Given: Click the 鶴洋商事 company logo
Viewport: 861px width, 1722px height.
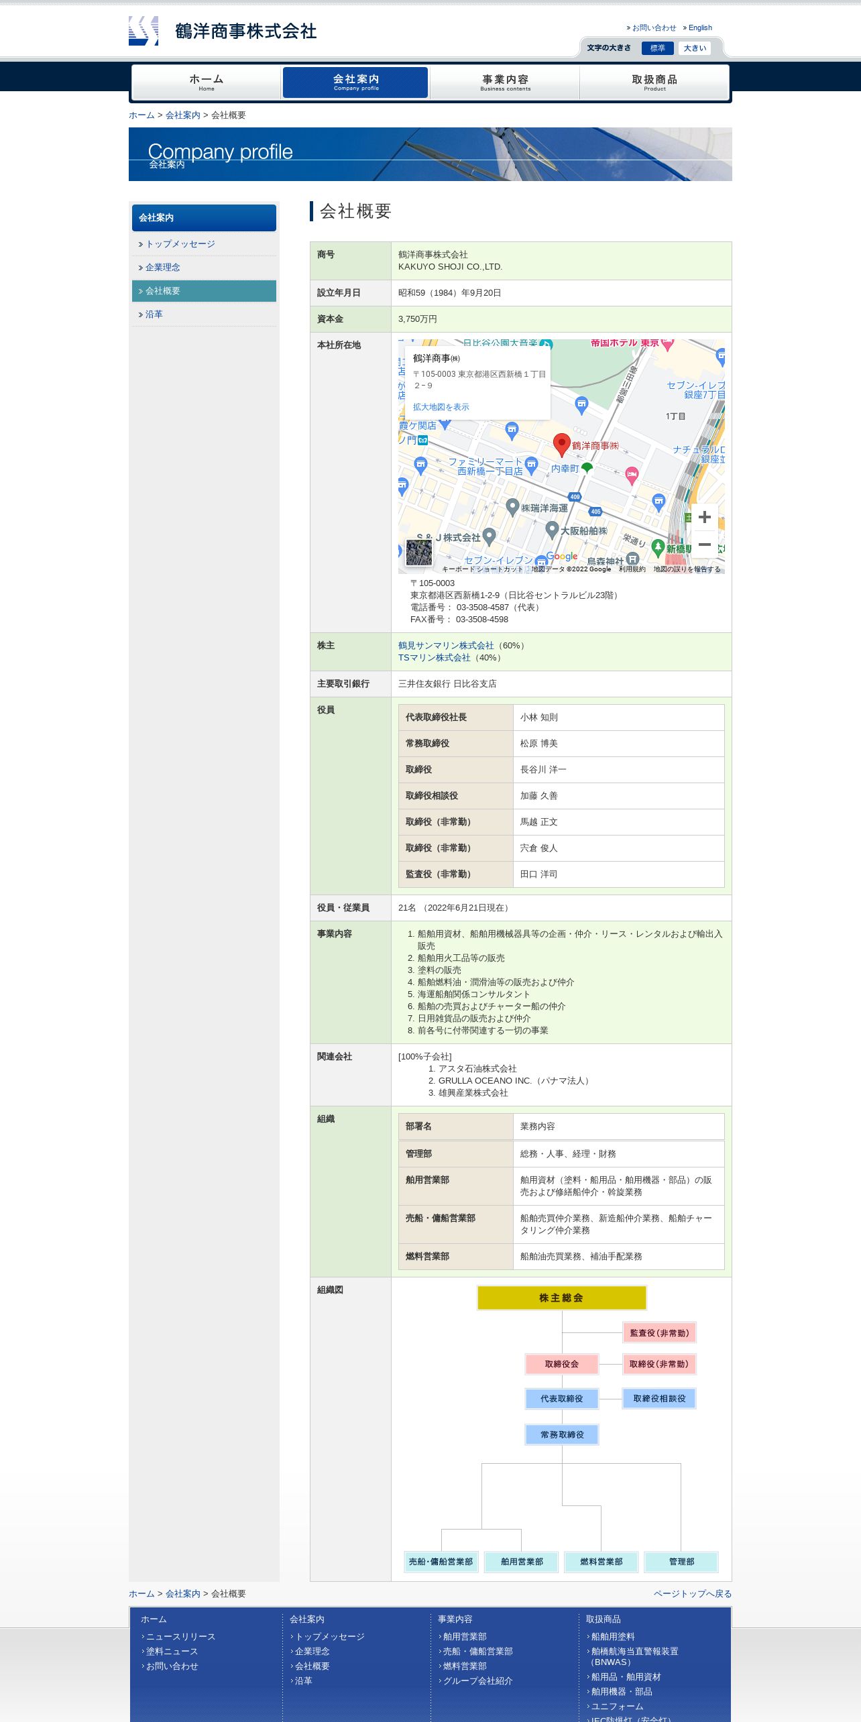Looking at the screenshot, I should pyautogui.click(x=223, y=31).
